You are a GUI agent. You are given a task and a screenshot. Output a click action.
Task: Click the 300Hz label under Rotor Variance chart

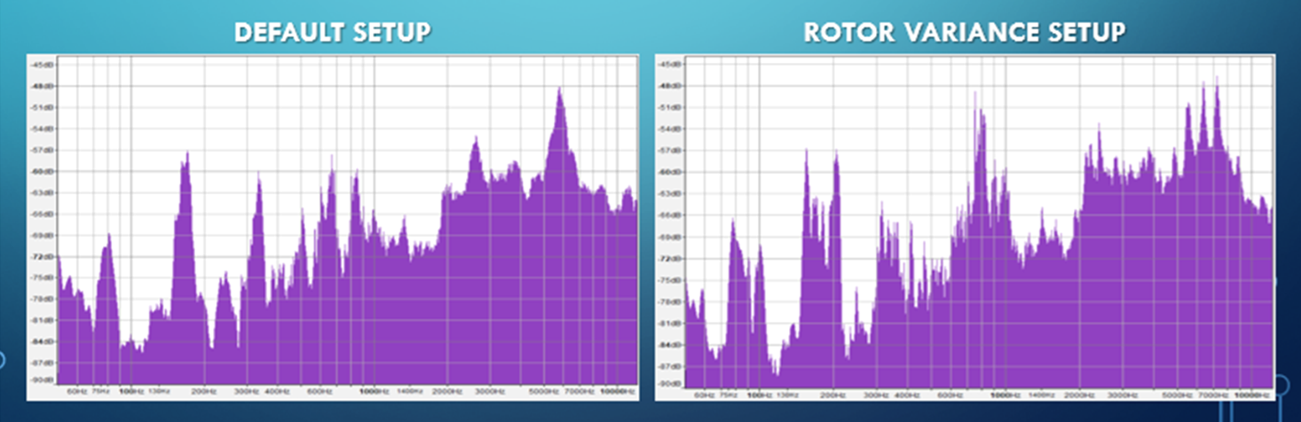(x=875, y=394)
